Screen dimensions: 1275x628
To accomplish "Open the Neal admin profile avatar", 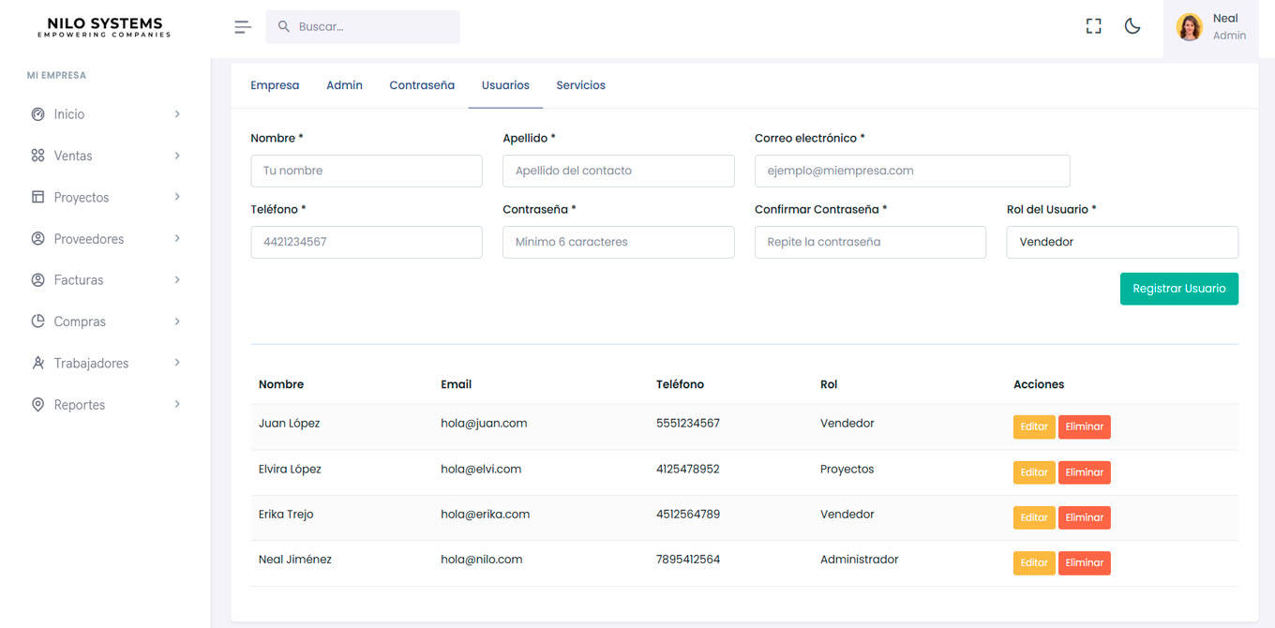I will [1189, 27].
